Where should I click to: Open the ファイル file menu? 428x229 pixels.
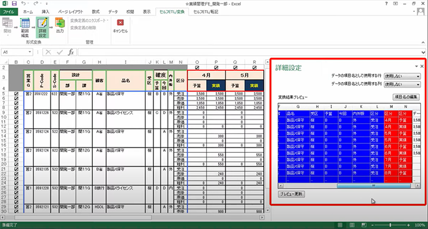[x=9, y=12]
